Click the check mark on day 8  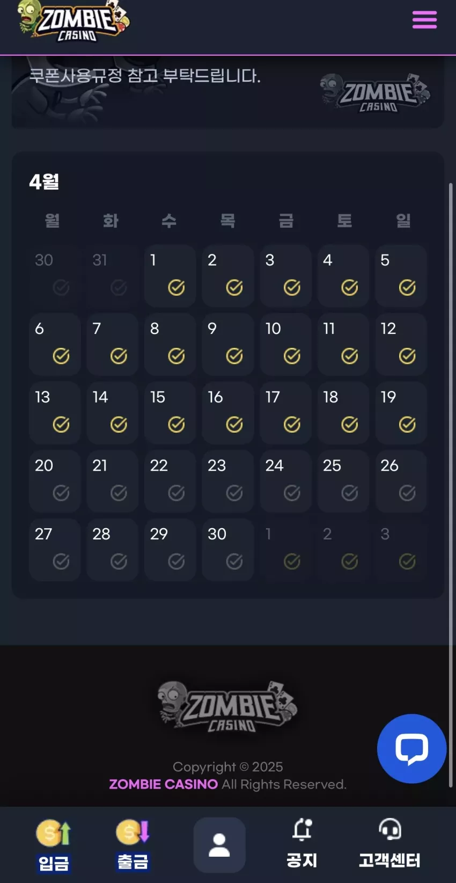click(x=176, y=356)
